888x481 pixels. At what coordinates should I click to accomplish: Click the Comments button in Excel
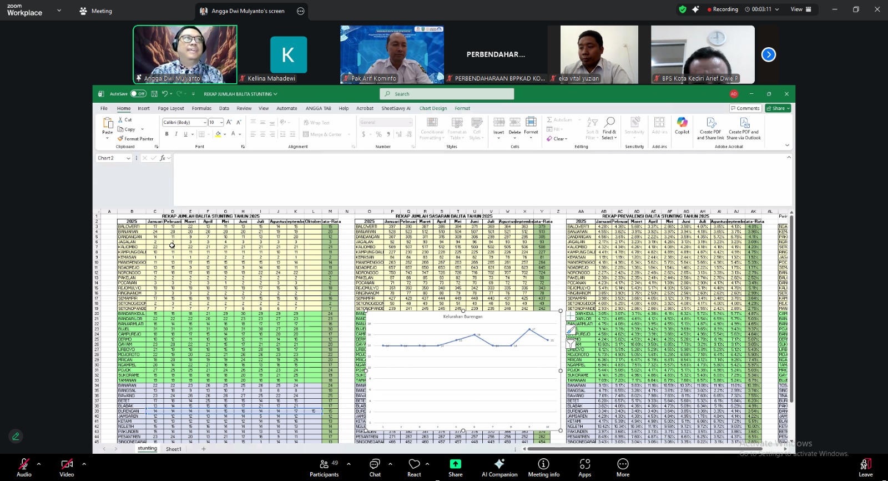point(745,108)
